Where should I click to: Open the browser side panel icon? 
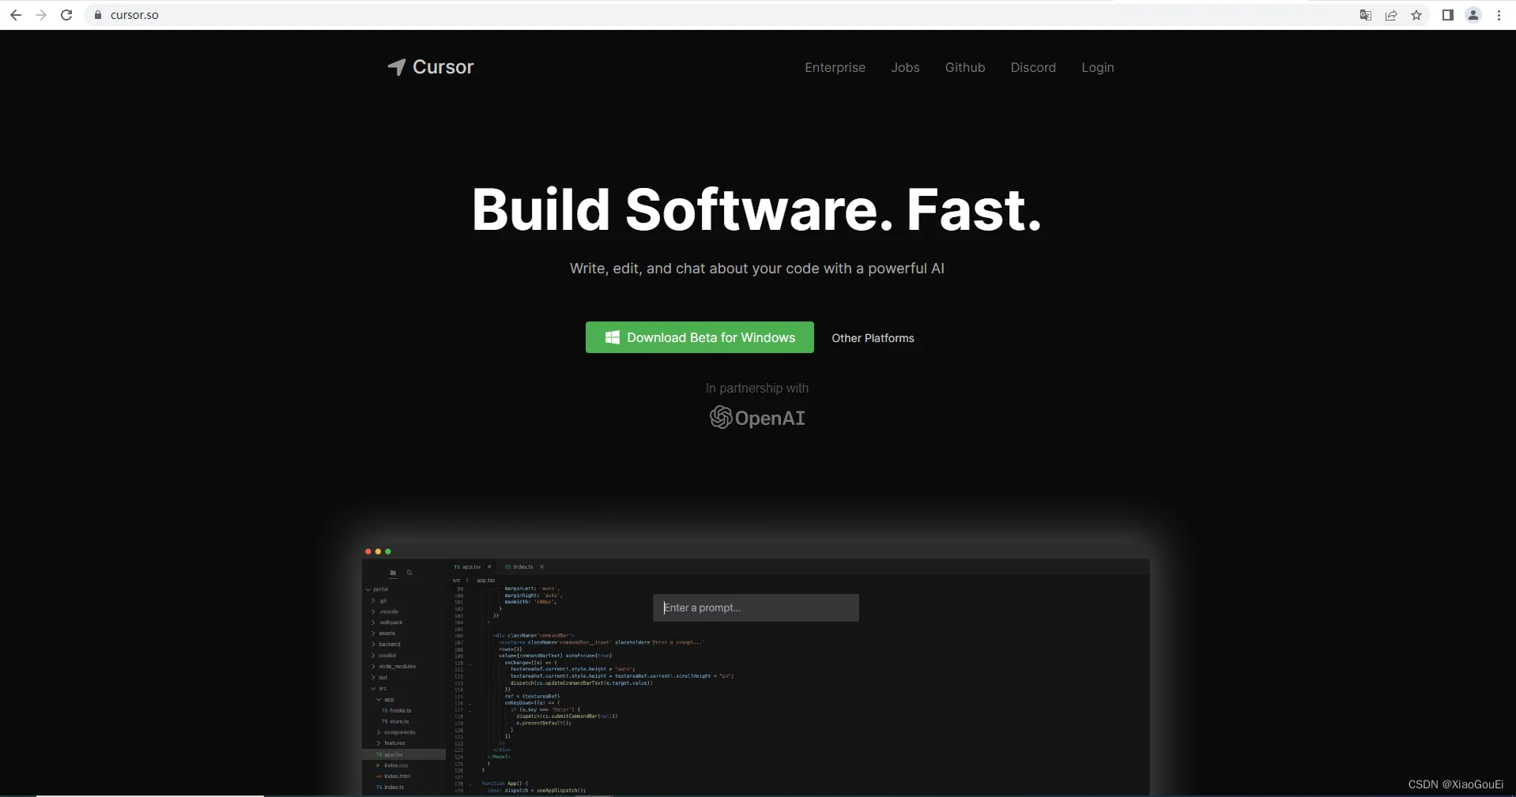coord(1448,15)
